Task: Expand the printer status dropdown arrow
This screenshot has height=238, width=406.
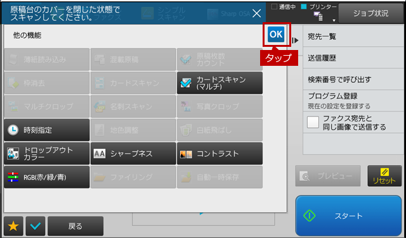Action: [x=334, y=20]
